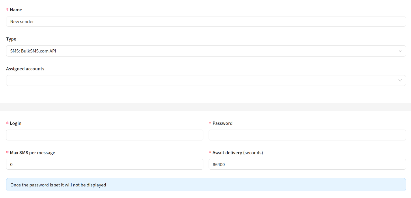Click the blue password info notice
This screenshot has width=411, height=198.
[x=206, y=185]
